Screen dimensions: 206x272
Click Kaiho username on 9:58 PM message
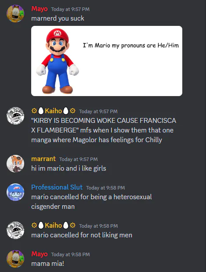(53, 225)
